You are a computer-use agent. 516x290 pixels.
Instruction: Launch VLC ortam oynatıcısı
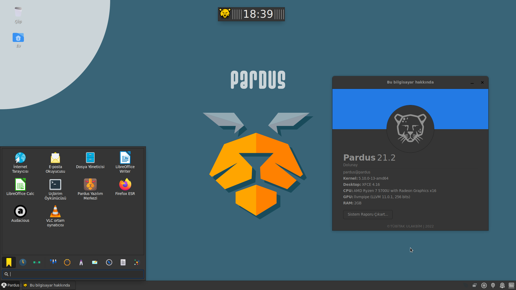point(55,216)
